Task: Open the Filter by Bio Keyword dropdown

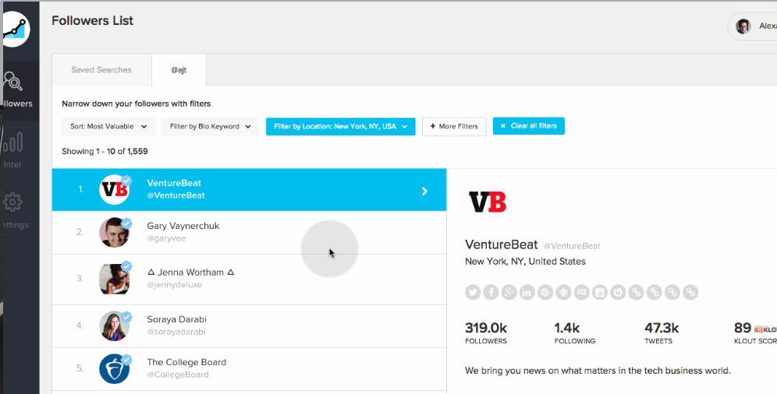Action: (210, 127)
